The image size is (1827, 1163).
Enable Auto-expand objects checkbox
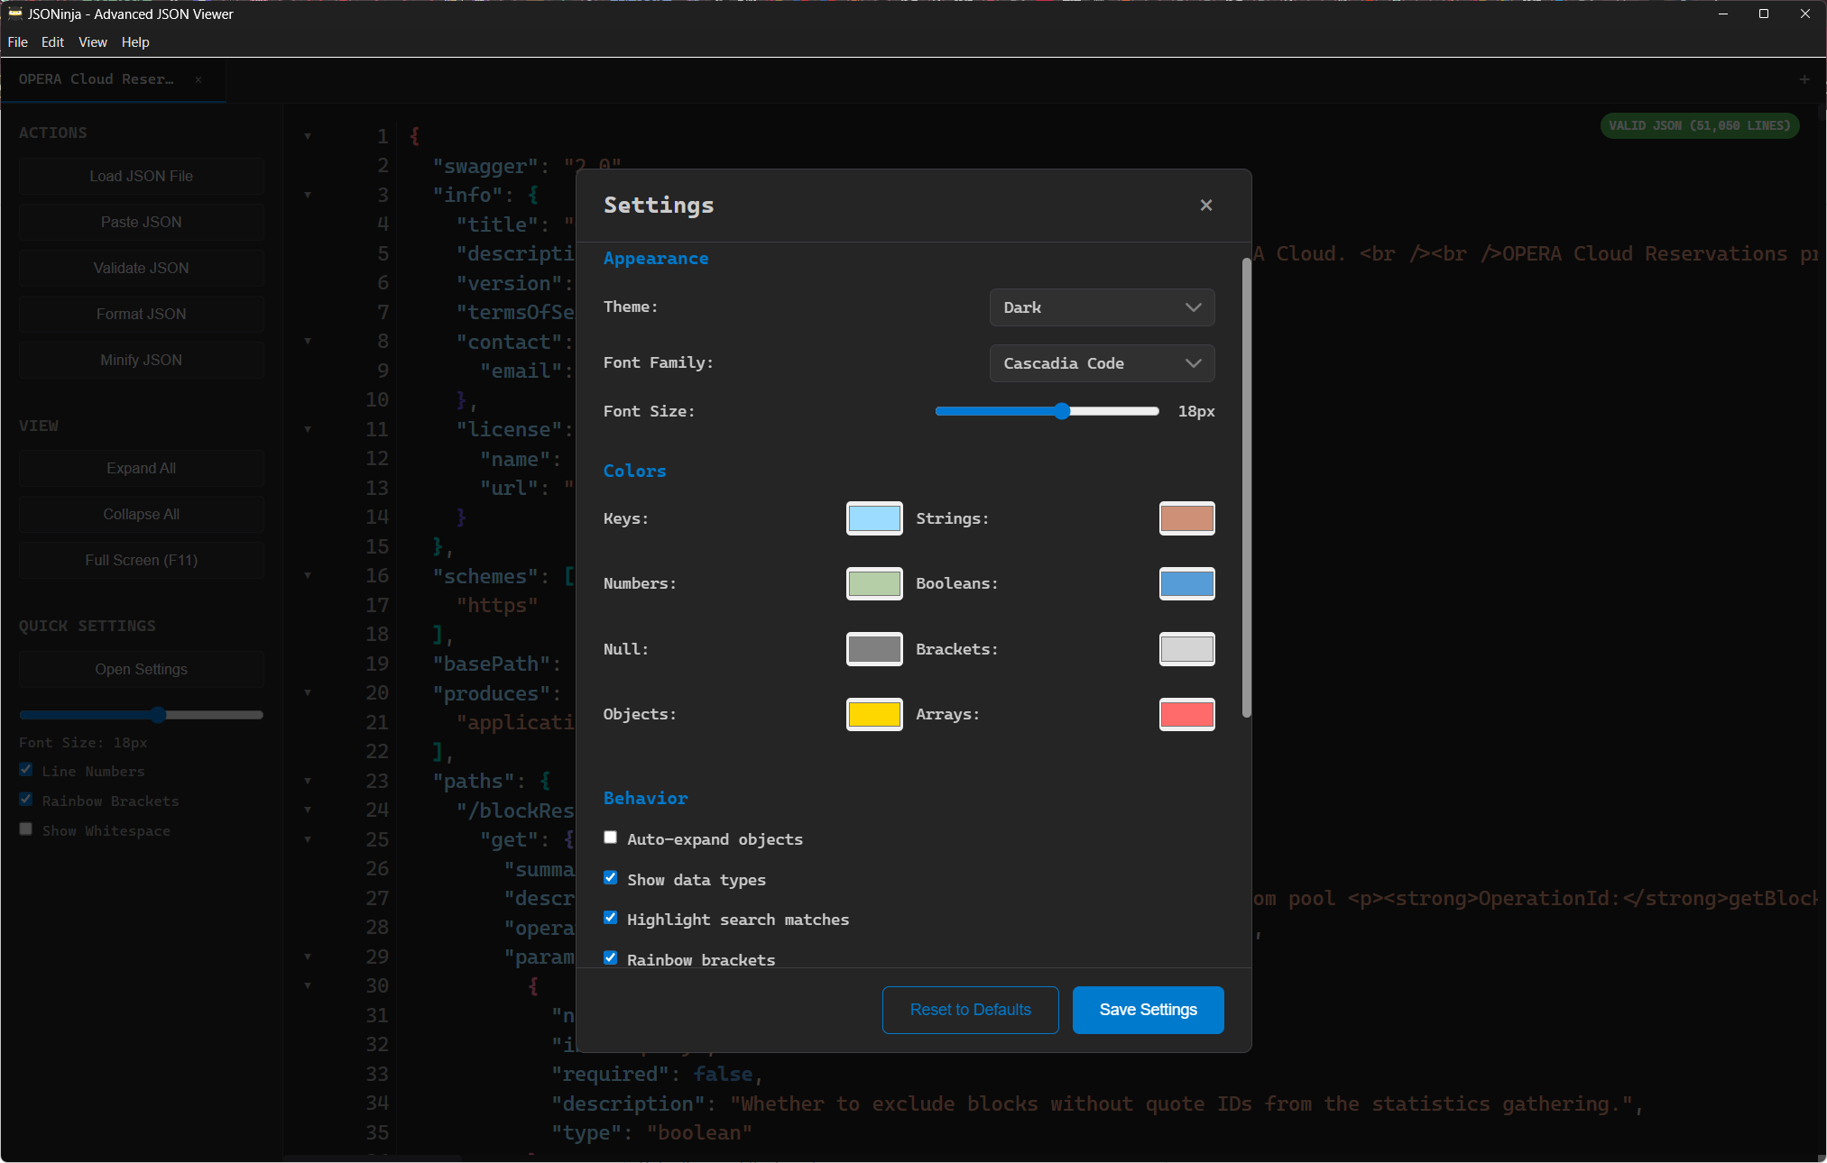coord(611,838)
